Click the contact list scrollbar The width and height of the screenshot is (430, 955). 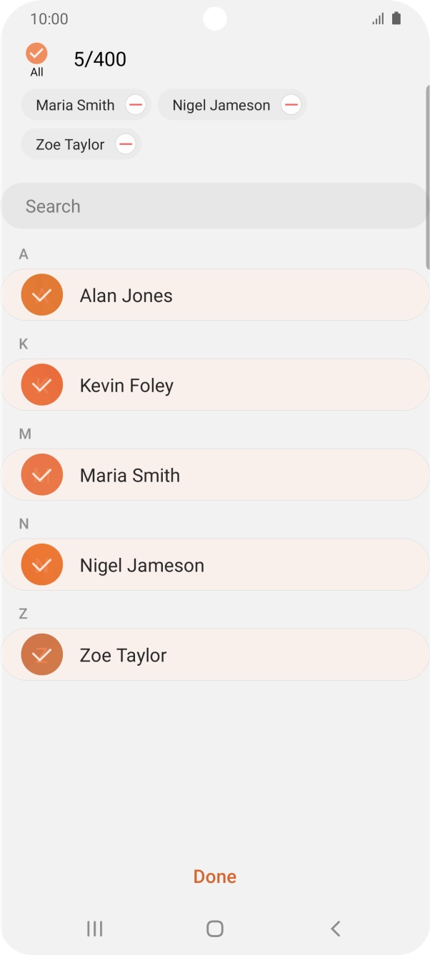coord(427,179)
